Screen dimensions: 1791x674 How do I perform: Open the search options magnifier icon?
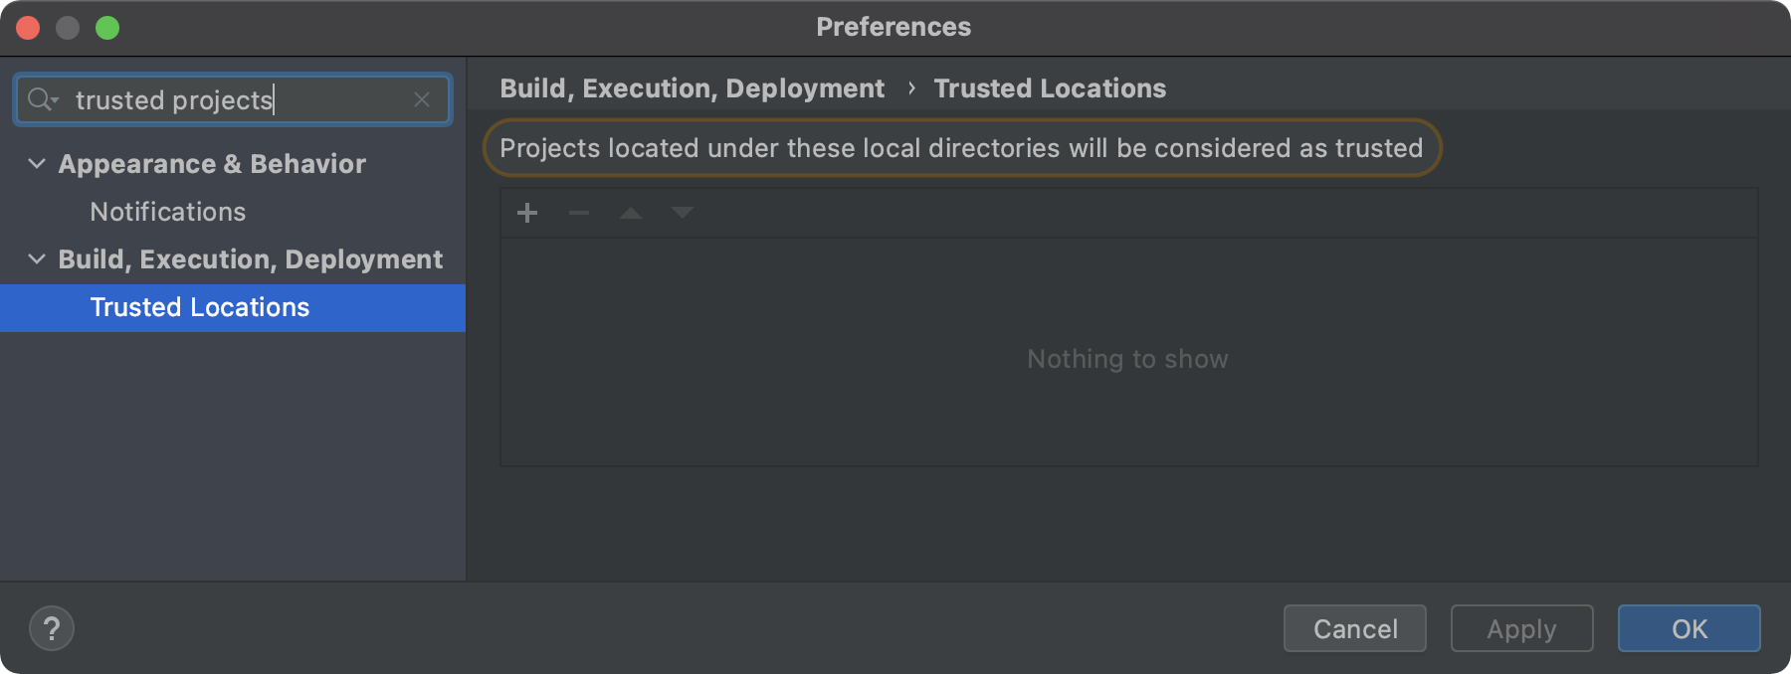pyautogui.click(x=37, y=99)
